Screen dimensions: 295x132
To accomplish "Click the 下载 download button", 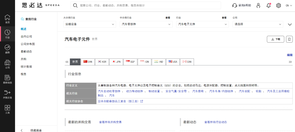I will coord(275,39).
